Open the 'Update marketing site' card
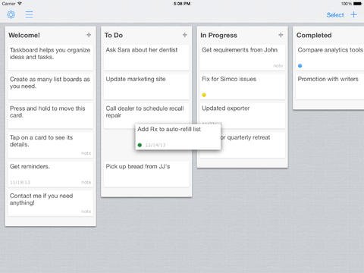This screenshot has height=273, width=364. 146,86
